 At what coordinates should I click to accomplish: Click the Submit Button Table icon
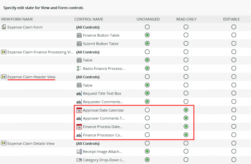tap(79, 44)
